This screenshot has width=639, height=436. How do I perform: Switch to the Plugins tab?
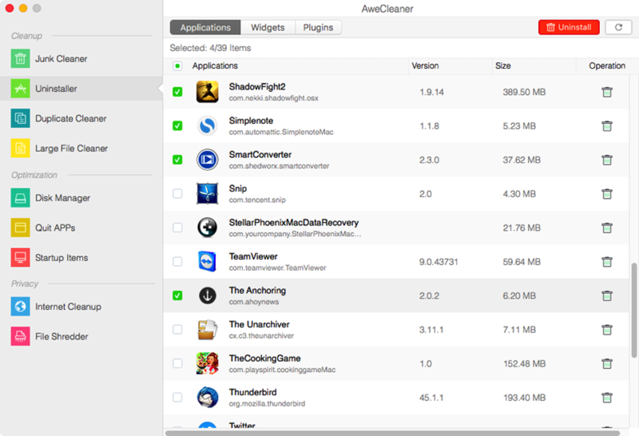[318, 27]
